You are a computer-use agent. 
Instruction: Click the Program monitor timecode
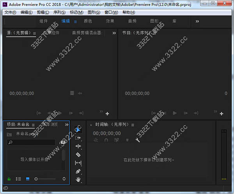click(x=137, y=93)
